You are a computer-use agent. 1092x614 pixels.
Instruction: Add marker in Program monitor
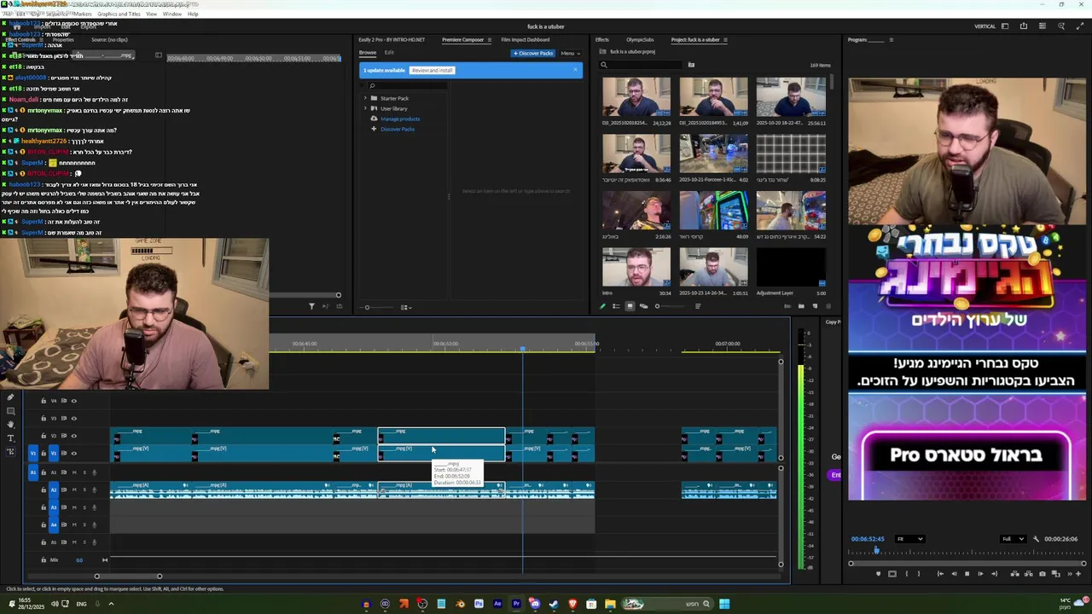coord(879,574)
